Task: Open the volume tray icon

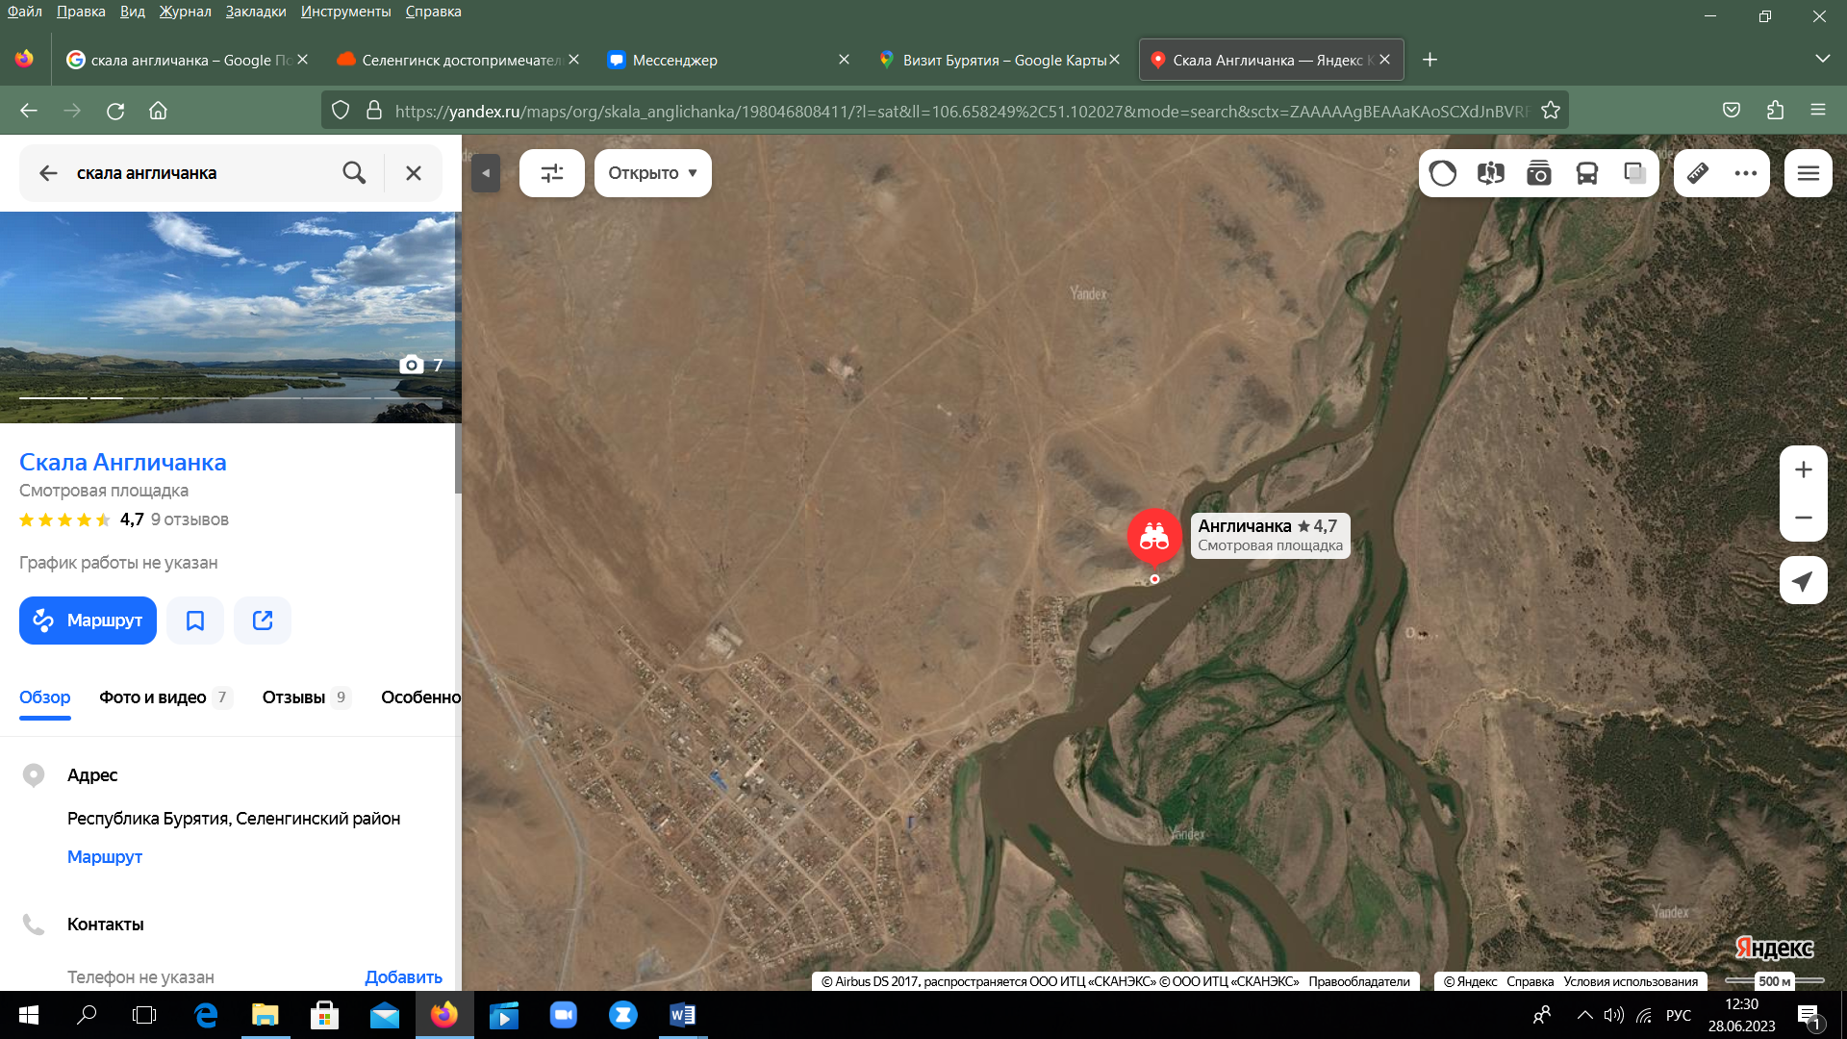Action: click(1614, 1015)
